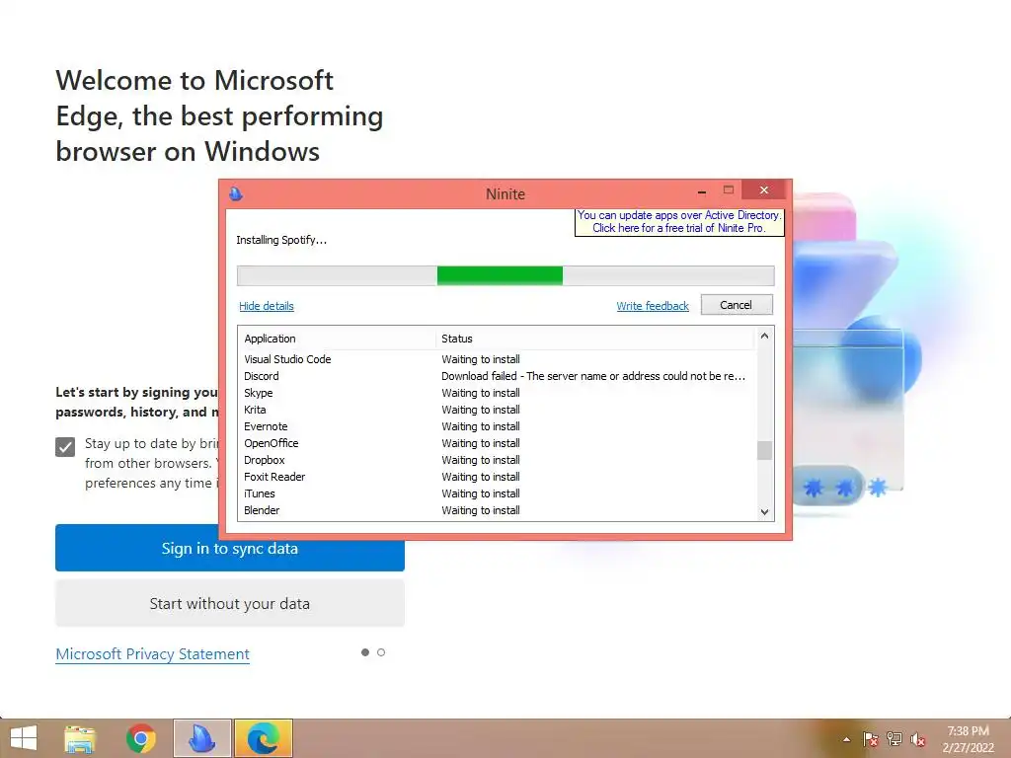This screenshot has height=758, width=1011.
Task: Select the Krita row
Action: (497, 410)
